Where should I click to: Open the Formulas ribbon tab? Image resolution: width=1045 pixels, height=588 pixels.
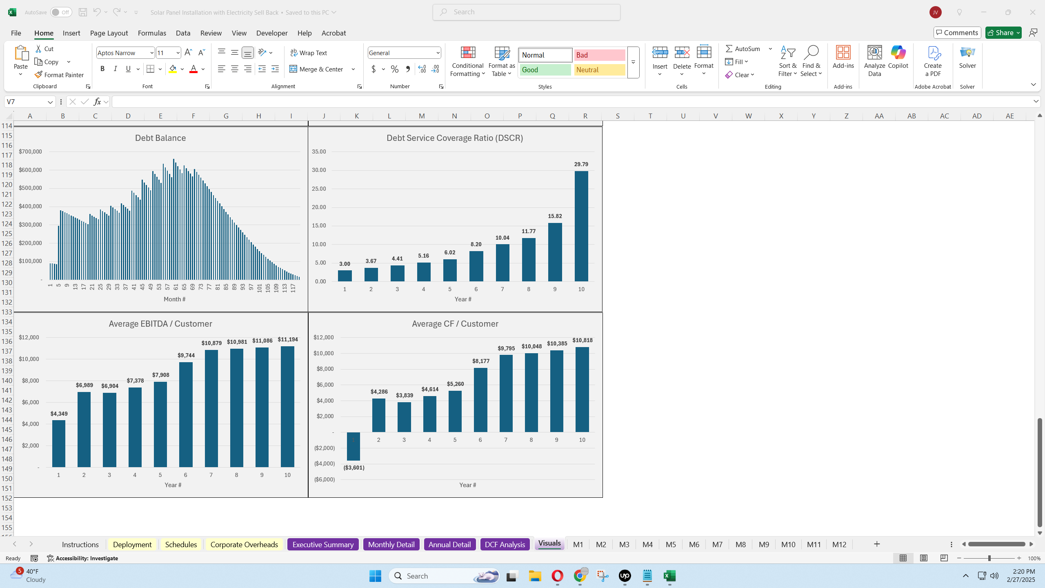point(152,33)
